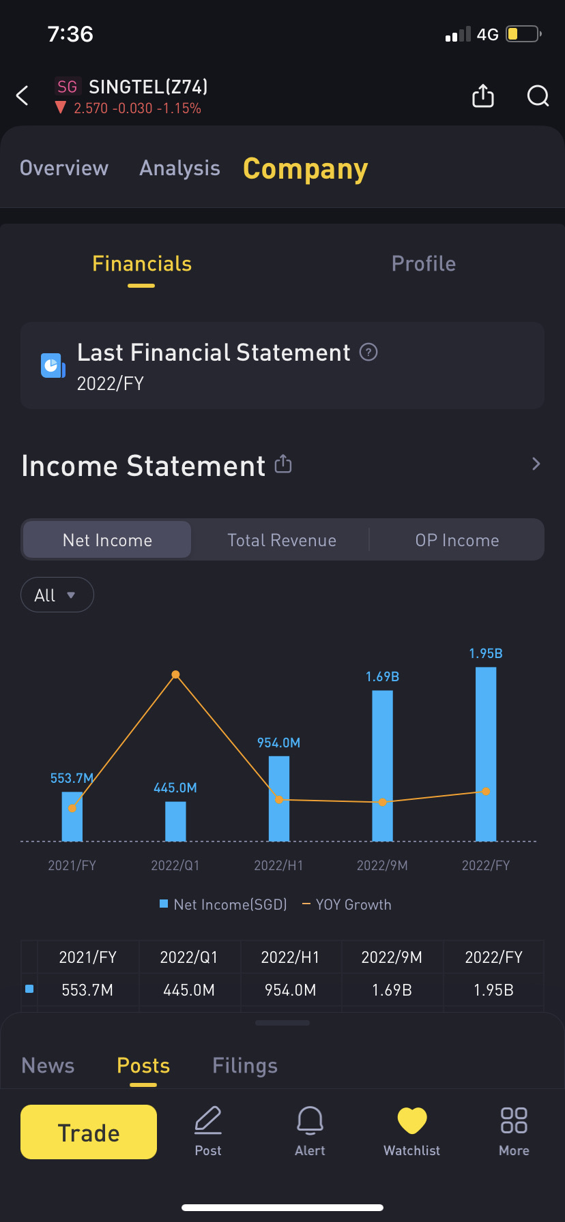Select the Net Income segment
This screenshot has width=565, height=1222.
click(107, 540)
